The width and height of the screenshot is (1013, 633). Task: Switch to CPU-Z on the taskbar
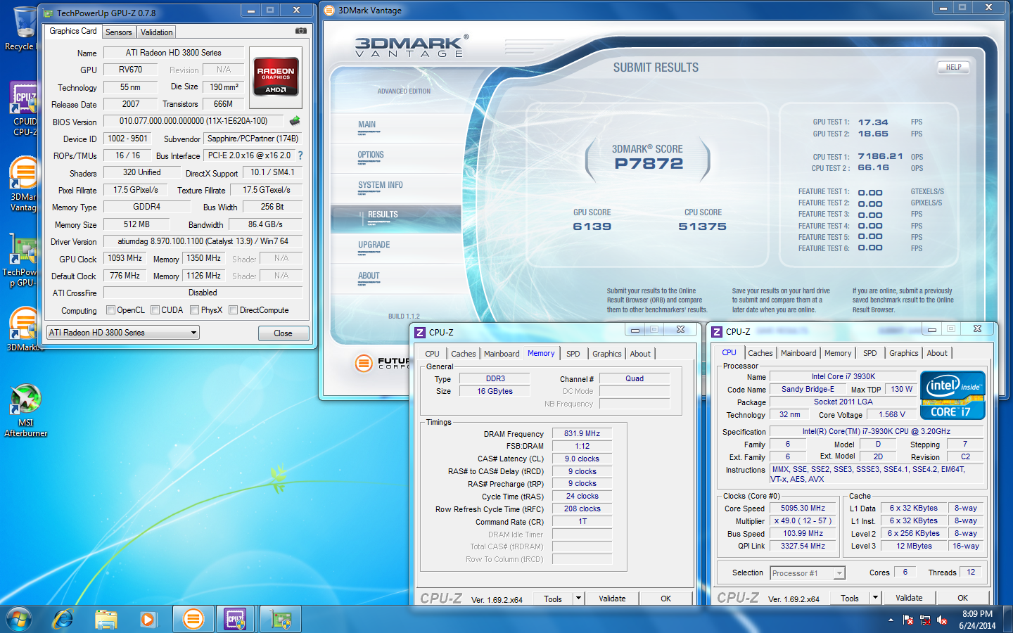[x=236, y=619]
